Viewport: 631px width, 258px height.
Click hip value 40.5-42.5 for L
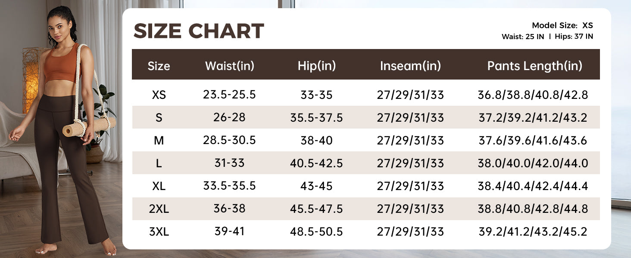[316, 163]
